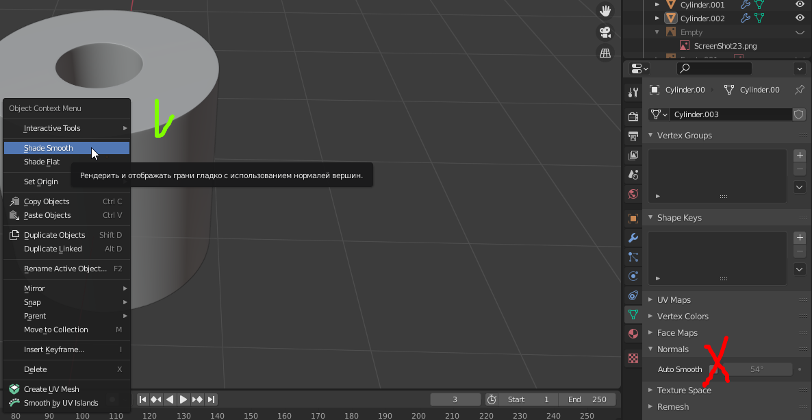
Task: Open the Object Data mesh tab
Action: tap(633, 314)
